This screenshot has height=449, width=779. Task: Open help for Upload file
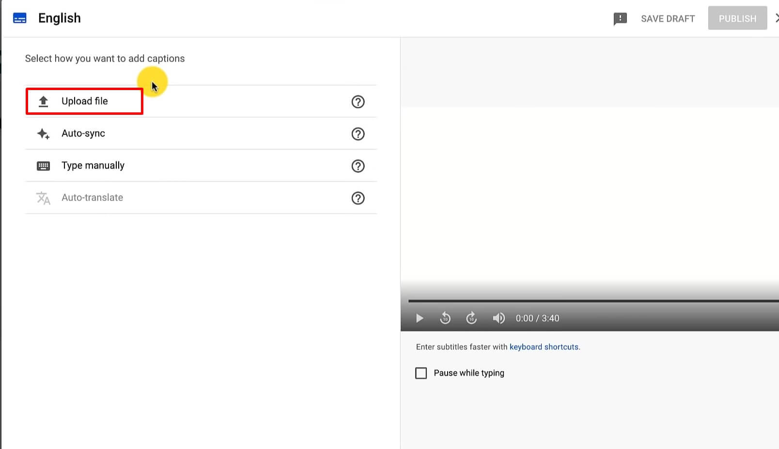[x=358, y=102]
